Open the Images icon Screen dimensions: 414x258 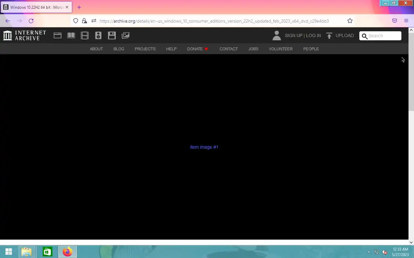125,35
